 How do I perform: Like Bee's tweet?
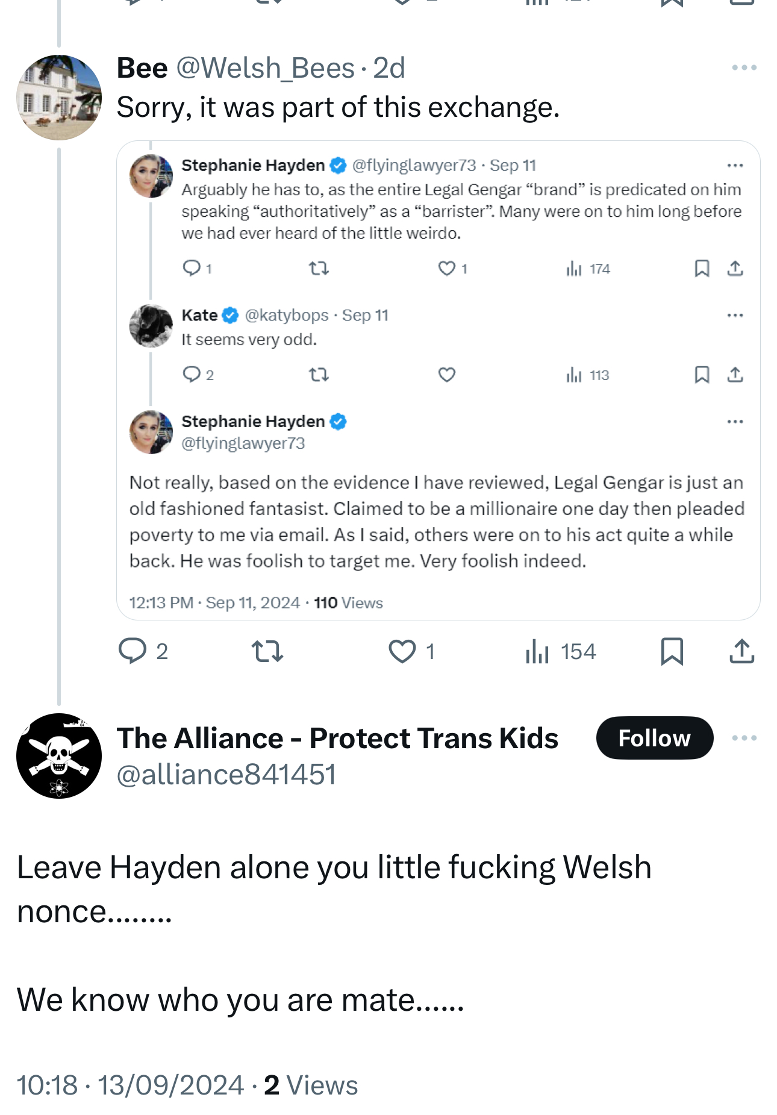point(402,651)
